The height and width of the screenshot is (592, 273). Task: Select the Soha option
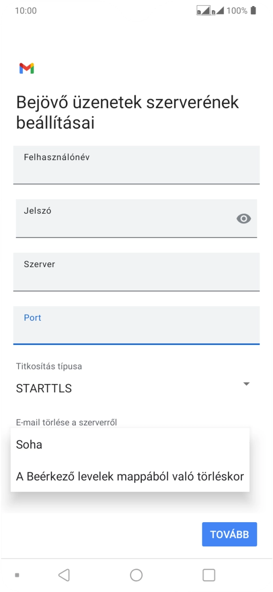tap(29, 444)
